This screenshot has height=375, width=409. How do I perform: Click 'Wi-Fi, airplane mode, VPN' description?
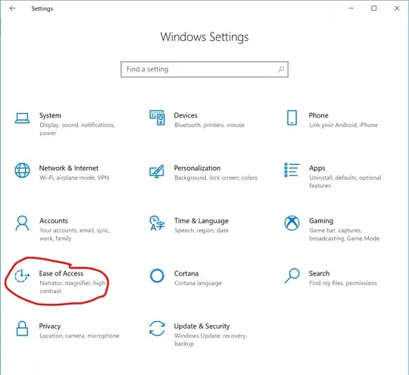point(74,178)
